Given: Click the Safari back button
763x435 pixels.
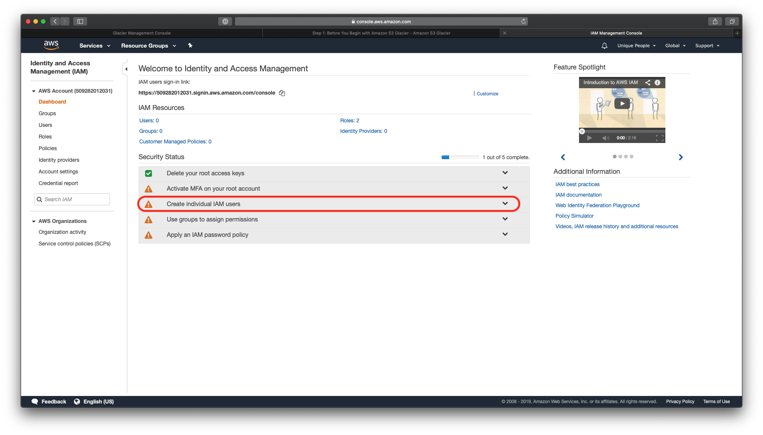Looking at the screenshot, I should [x=55, y=21].
